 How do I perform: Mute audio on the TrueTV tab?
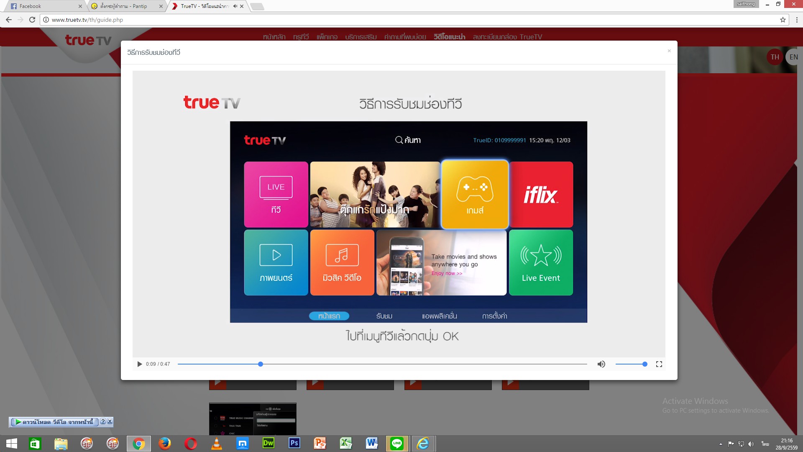(235, 6)
